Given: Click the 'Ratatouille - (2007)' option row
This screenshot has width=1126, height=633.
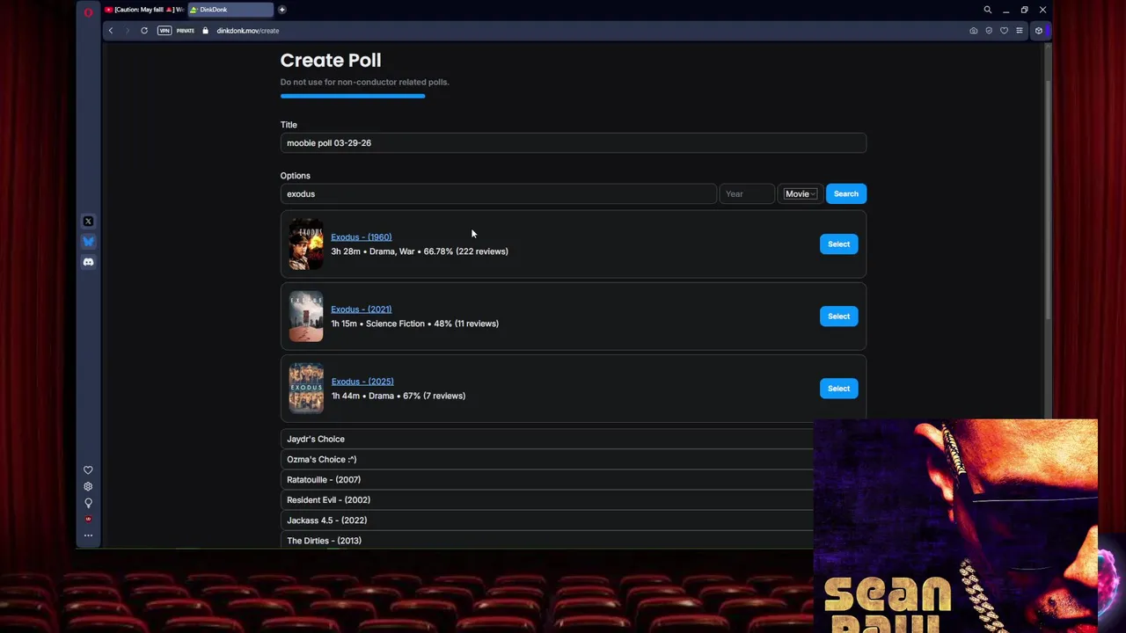Looking at the screenshot, I should [x=547, y=480].
